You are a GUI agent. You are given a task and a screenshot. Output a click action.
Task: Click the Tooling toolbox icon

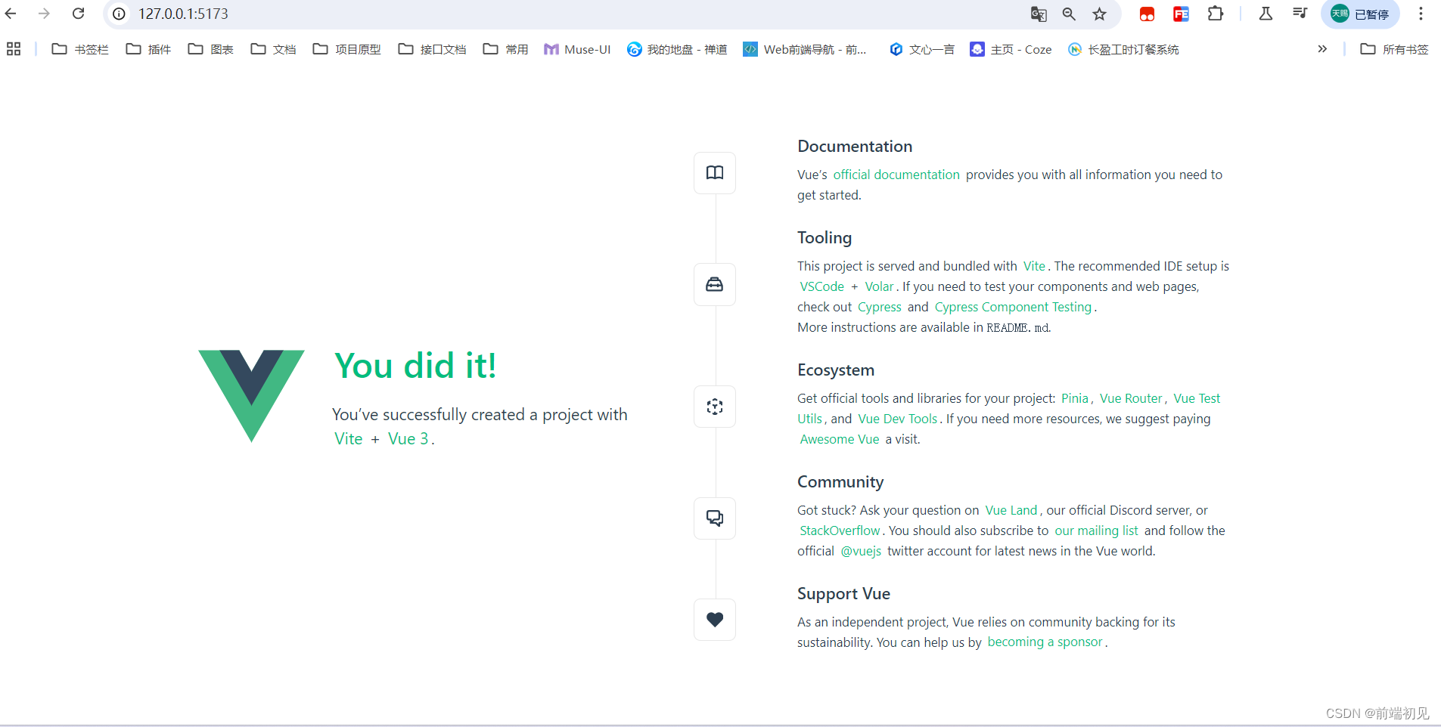tap(715, 285)
